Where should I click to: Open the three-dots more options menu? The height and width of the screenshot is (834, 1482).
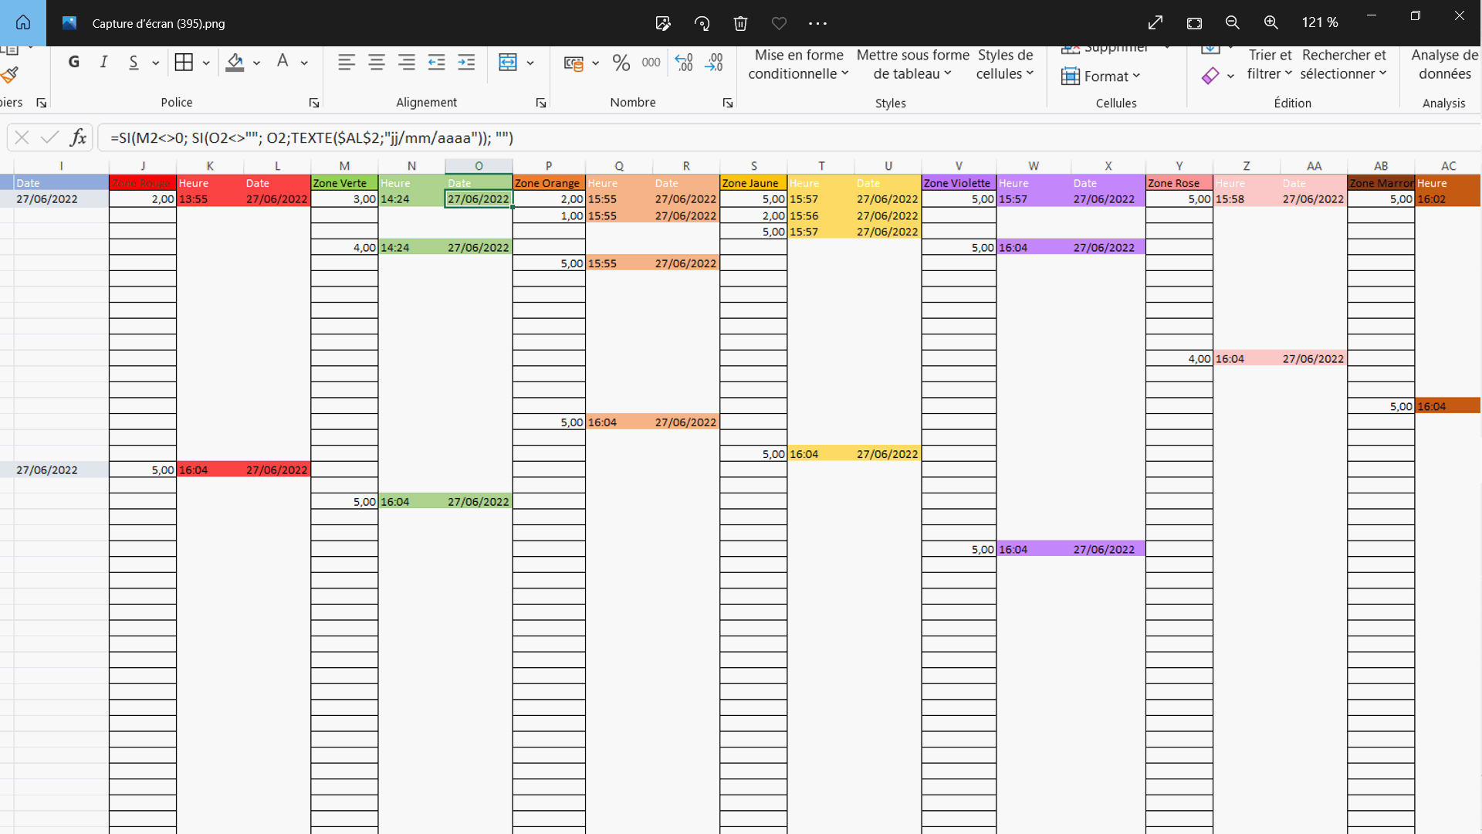(x=817, y=23)
